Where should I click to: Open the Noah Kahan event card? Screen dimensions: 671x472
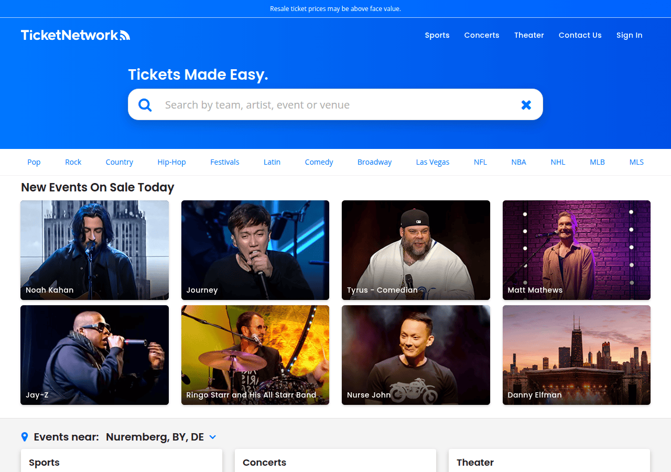(x=94, y=250)
